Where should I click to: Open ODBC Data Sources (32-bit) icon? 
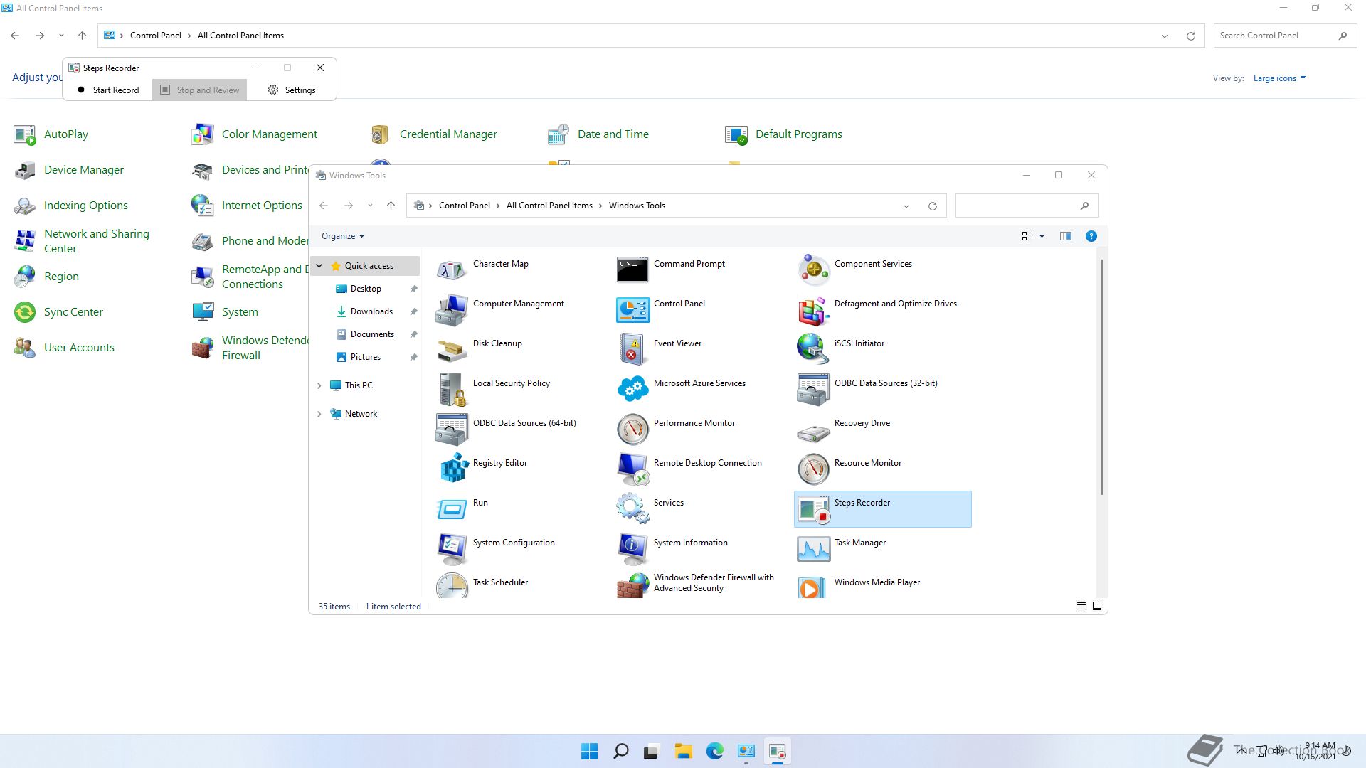[x=812, y=390]
